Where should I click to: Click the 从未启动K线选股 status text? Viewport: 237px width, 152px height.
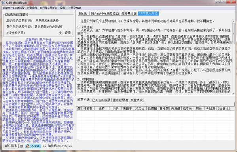click(47, 21)
